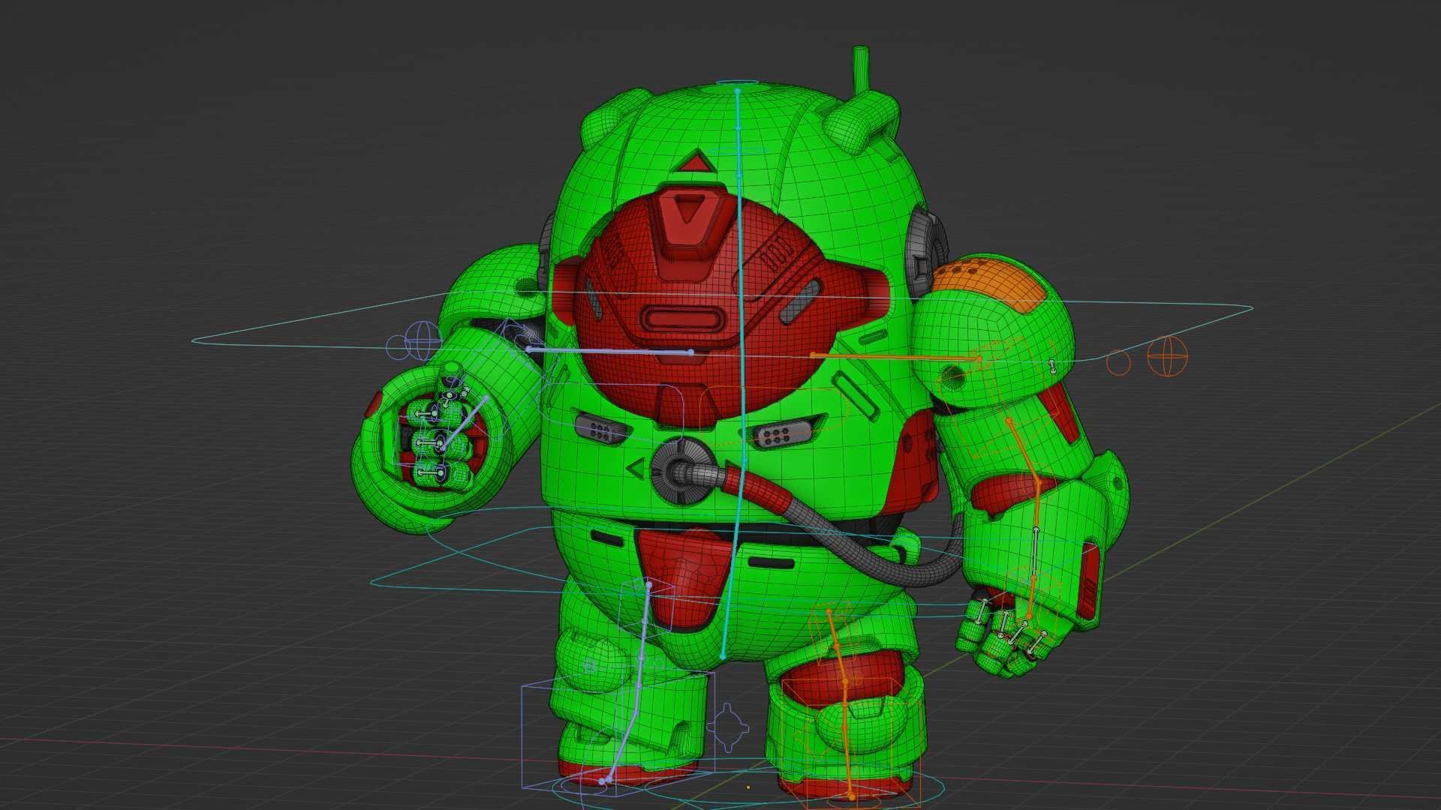Click the small red triangle emblem on the head
This screenshot has height=810, width=1441.
pyautogui.click(x=698, y=163)
